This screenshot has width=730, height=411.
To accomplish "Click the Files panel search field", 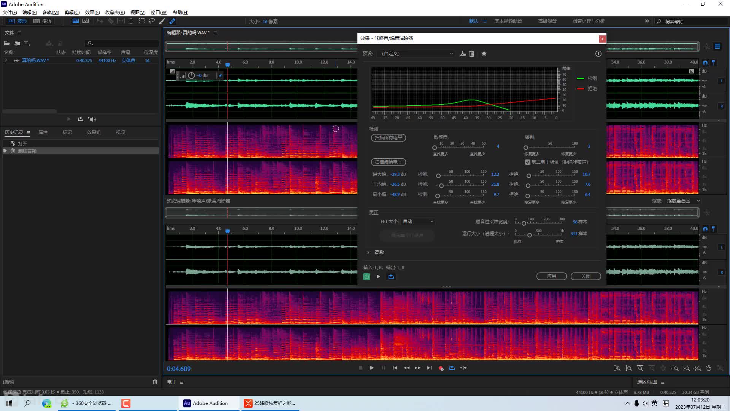I will pos(122,43).
